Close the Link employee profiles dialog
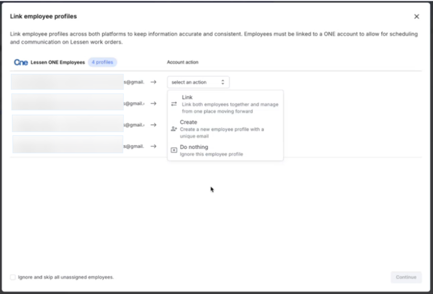This screenshot has height=294, width=433. point(416,17)
